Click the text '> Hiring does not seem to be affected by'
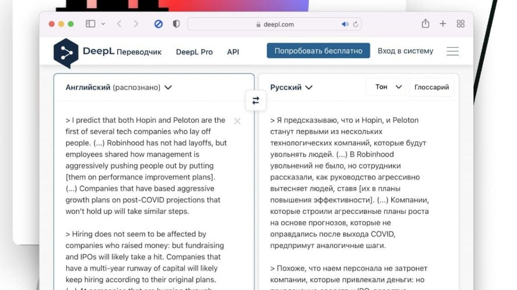 [136, 234]
